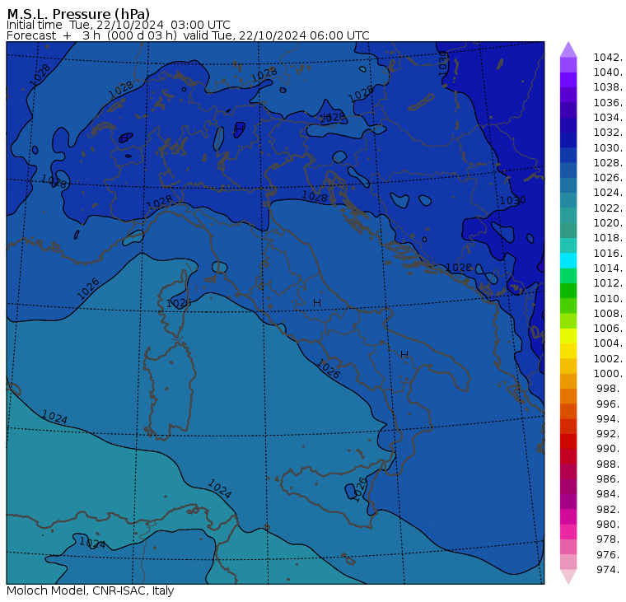This screenshot has width=626, height=602.
Task: Click the colorbar label "1002."
Action: tap(608, 358)
